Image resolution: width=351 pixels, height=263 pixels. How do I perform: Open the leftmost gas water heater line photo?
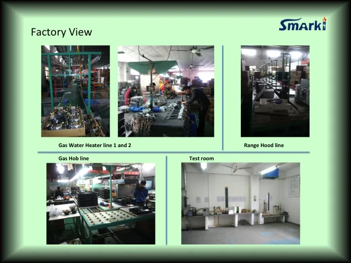75,91
